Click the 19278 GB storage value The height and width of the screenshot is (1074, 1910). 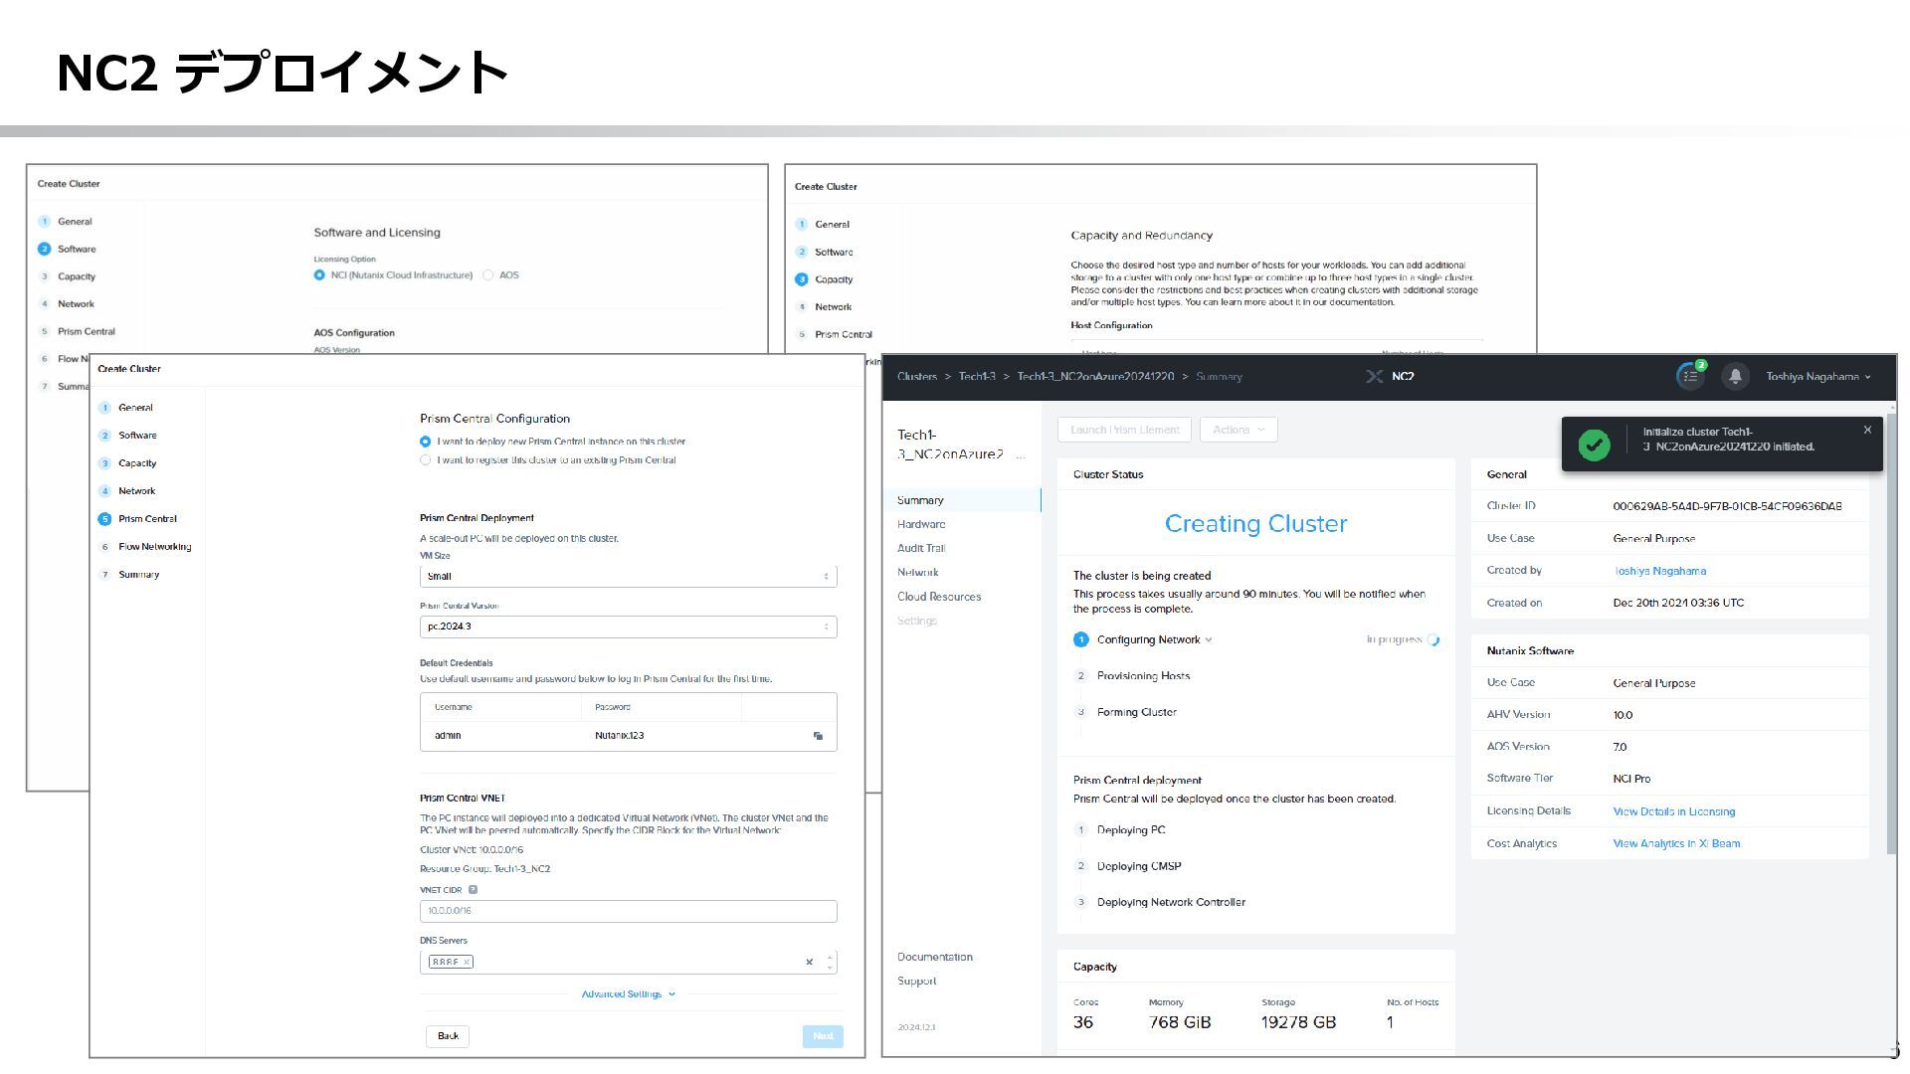[1298, 1022]
